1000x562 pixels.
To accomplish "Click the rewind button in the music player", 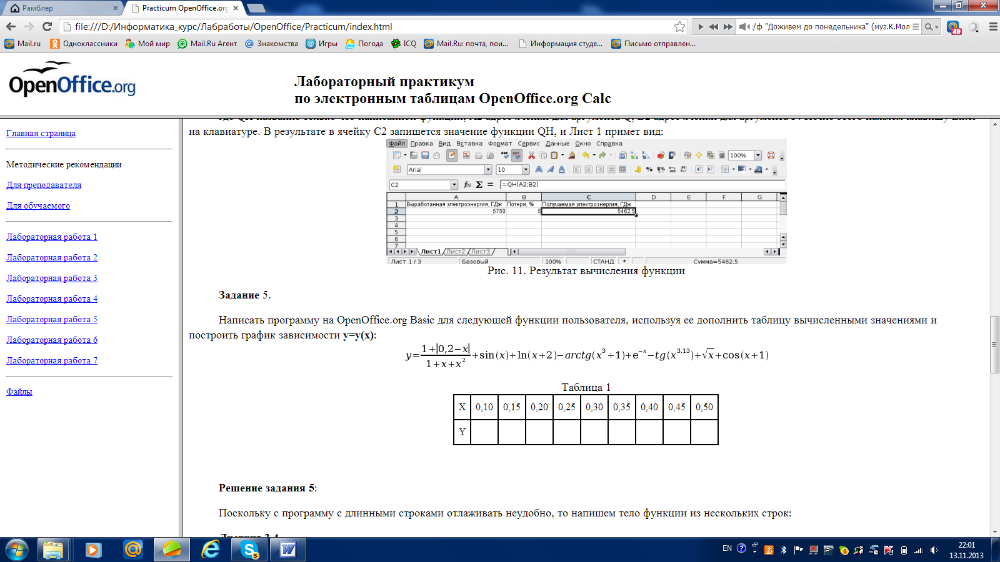I will 713,27.
